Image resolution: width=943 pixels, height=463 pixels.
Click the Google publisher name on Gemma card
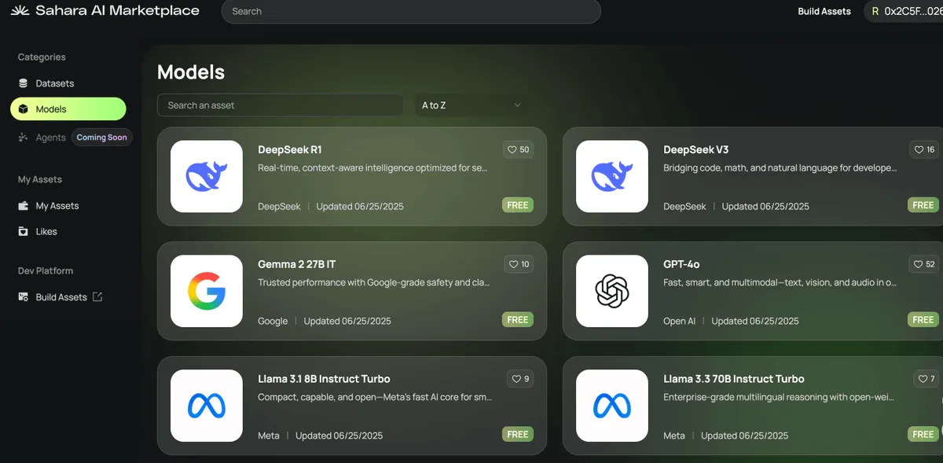point(273,322)
